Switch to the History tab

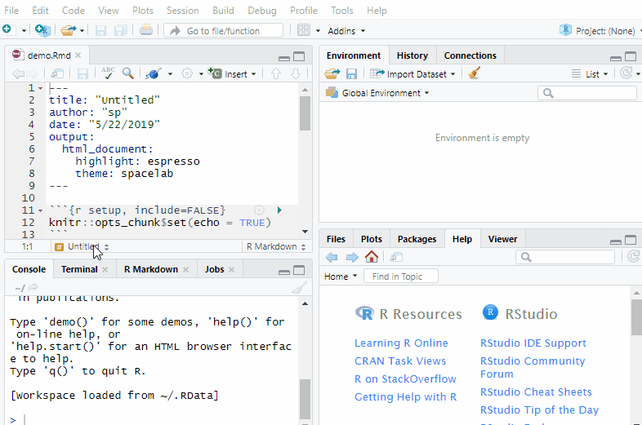click(x=412, y=55)
